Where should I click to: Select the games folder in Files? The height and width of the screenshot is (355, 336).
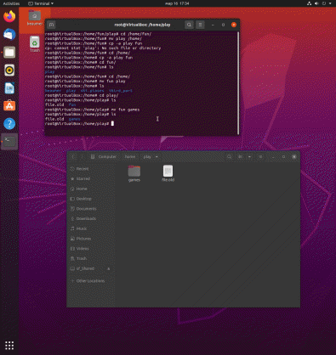coord(134,173)
